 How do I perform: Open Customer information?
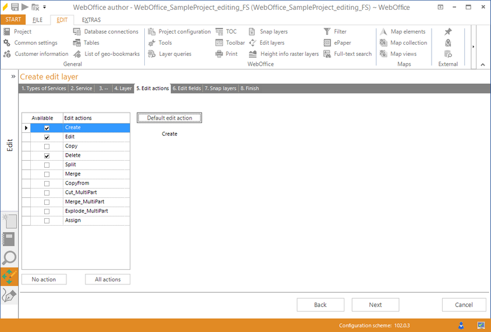tap(35, 54)
